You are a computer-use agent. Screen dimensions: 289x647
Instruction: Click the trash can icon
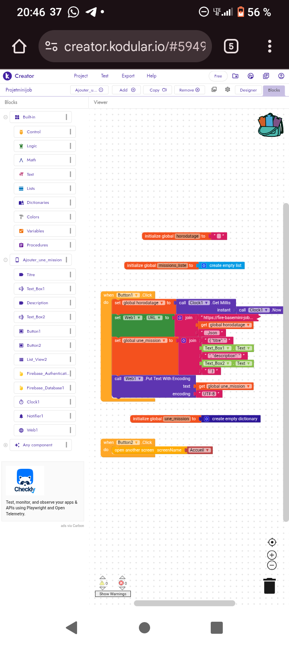[x=270, y=586]
